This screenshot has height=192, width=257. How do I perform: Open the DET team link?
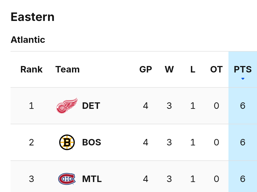click(91, 106)
